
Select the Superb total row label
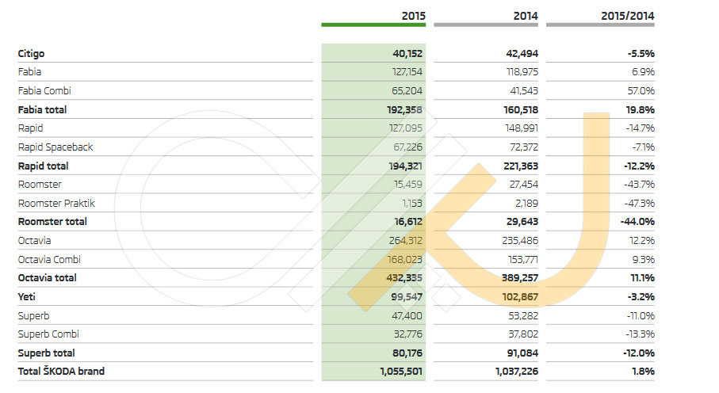[x=46, y=353]
